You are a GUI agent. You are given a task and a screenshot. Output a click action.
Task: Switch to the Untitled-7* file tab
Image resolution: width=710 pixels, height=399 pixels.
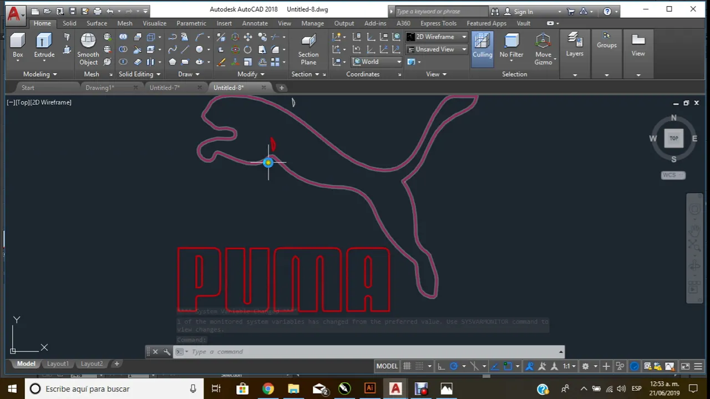click(164, 88)
